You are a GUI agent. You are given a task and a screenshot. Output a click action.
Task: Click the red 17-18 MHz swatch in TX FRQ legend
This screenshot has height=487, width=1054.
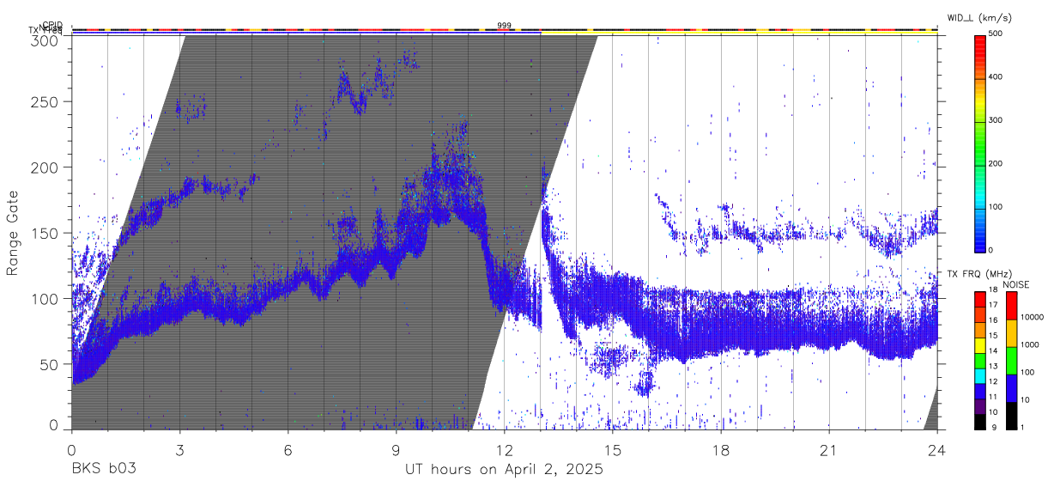pos(980,300)
